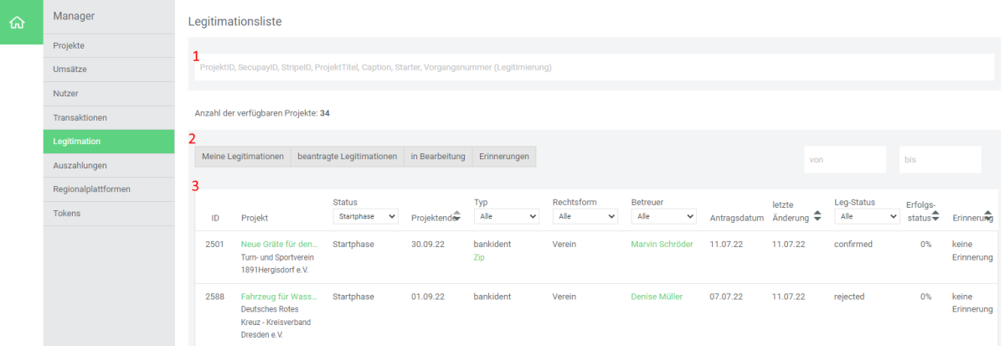Expand the Rechtsform filter dropdown

[x=585, y=216]
